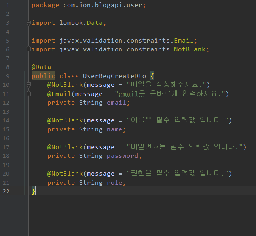The image size is (256, 236).
Task: Click line number 1 in the gutter
Action: (x=8, y=6)
